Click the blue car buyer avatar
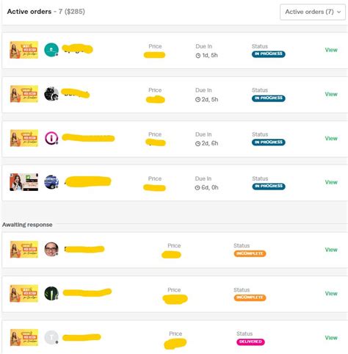This screenshot has width=348, height=354. pyautogui.click(x=51, y=182)
